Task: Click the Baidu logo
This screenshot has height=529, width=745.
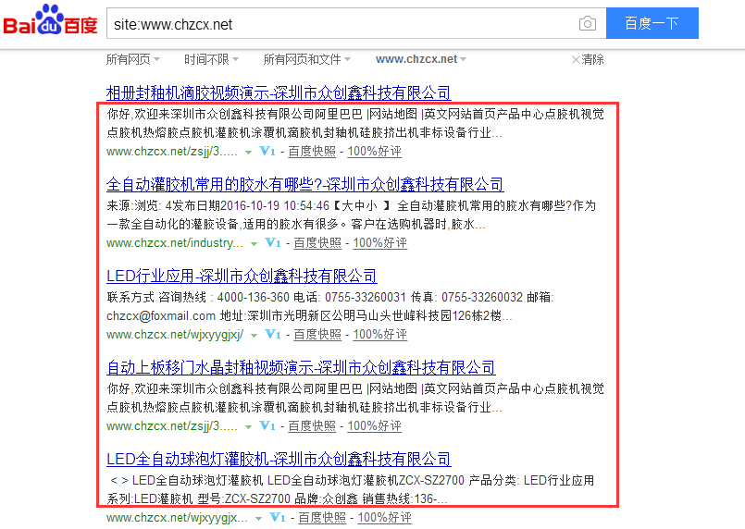Action: 51,22
